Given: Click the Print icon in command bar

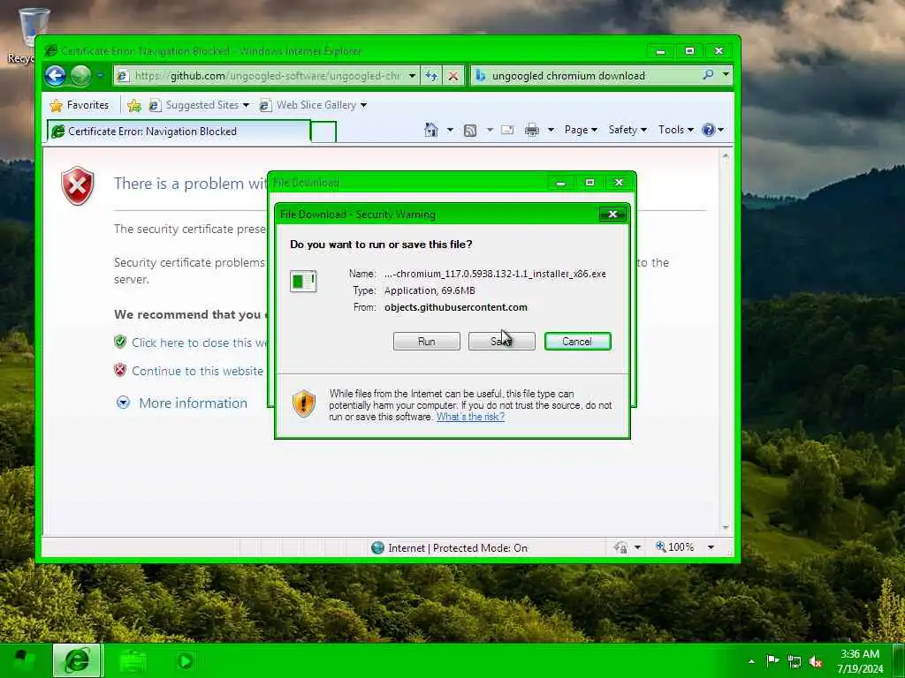Looking at the screenshot, I should click(531, 131).
